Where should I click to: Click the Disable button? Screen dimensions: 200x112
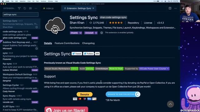pos(74,33)
